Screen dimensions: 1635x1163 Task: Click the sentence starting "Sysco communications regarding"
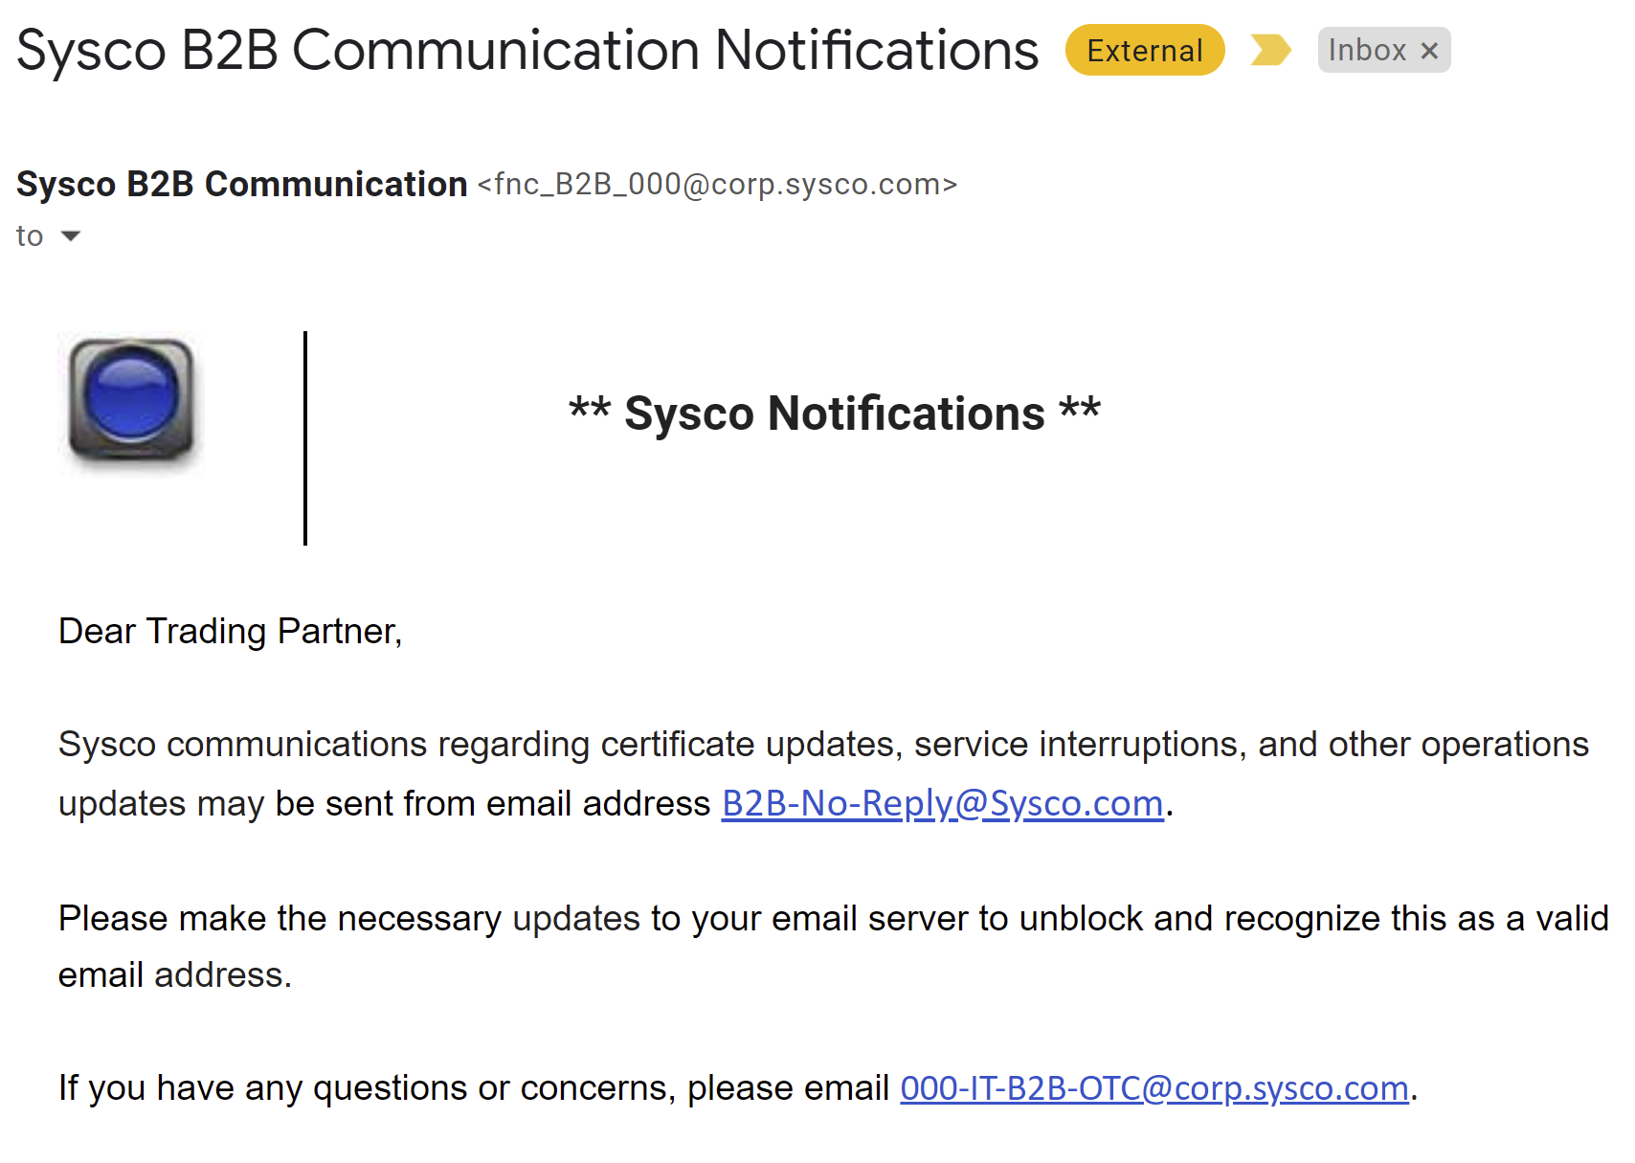point(822,744)
